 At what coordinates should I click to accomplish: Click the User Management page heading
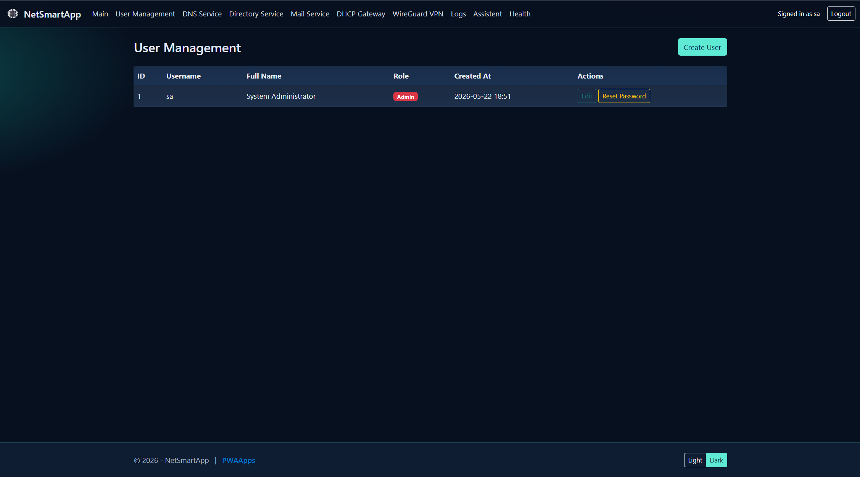click(x=187, y=48)
